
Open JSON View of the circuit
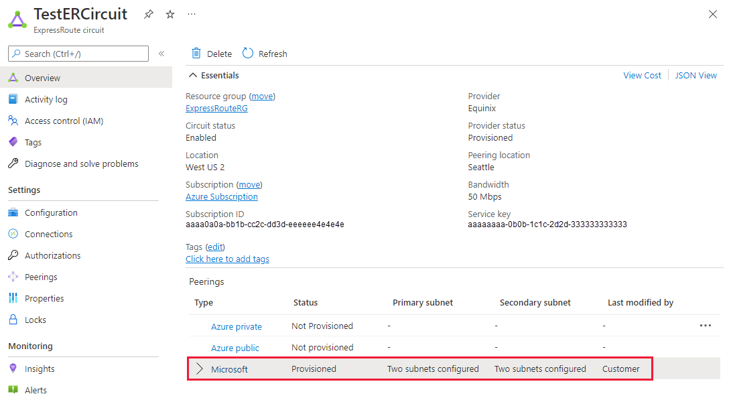click(x=695, y=75)
